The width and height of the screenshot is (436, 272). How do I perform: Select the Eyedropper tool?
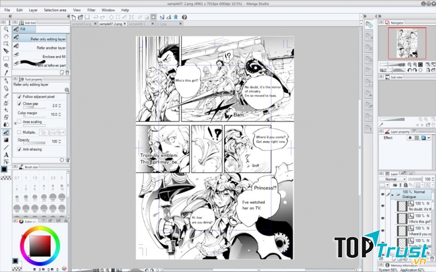6,73
